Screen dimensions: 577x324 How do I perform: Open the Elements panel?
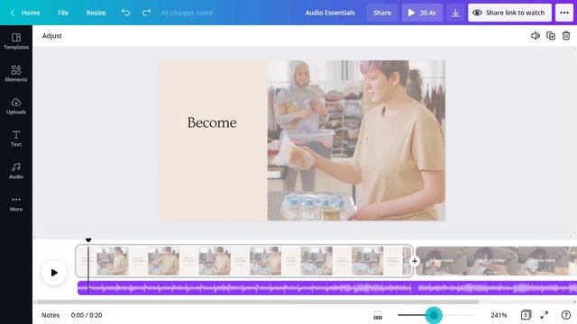(16, 74)
